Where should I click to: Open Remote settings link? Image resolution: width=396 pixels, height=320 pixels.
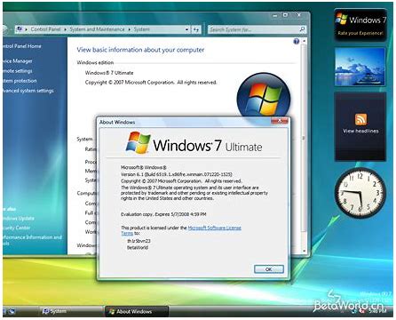[x=18, y=71]
